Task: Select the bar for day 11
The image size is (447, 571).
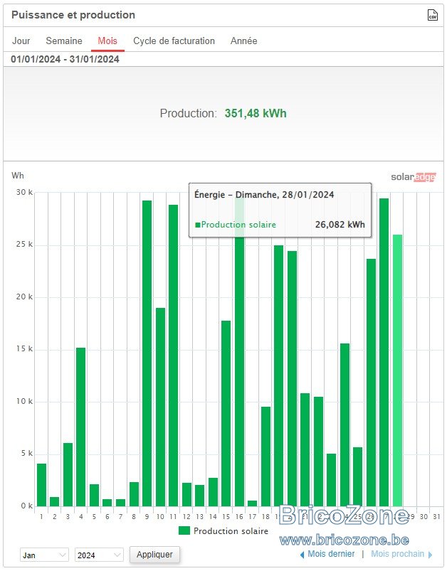Action: coord(173,356)
